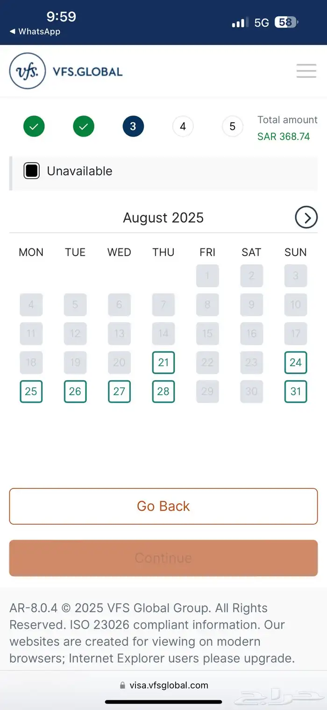
Task: Tap the visa.vfsglobal.com address bar
Action: (x=163, y=685)
